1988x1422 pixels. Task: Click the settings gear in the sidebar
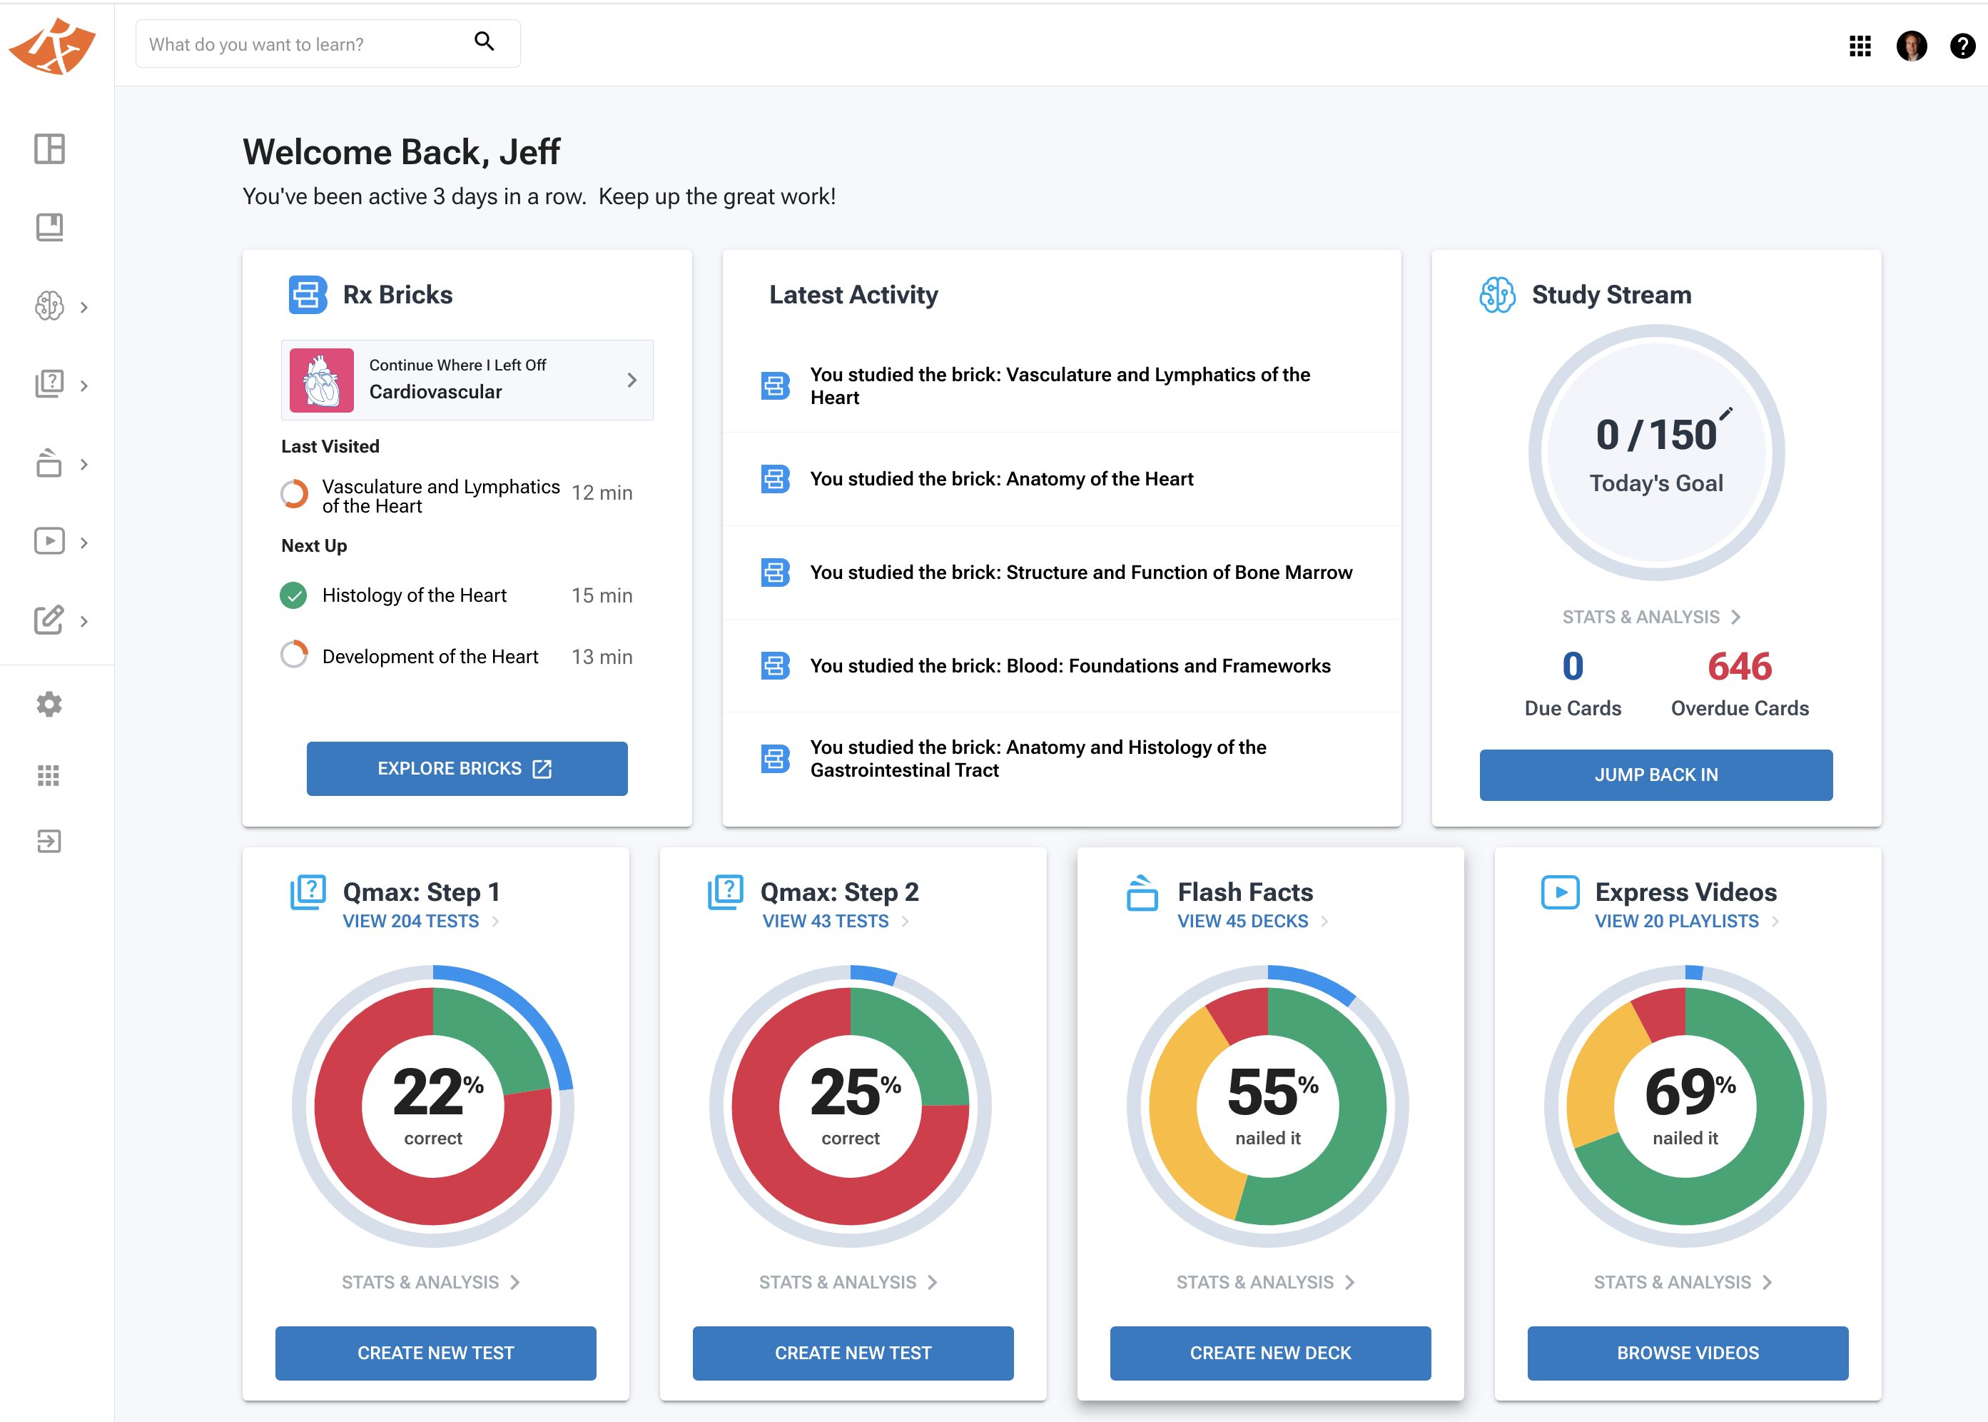click(x=49, y=704)
